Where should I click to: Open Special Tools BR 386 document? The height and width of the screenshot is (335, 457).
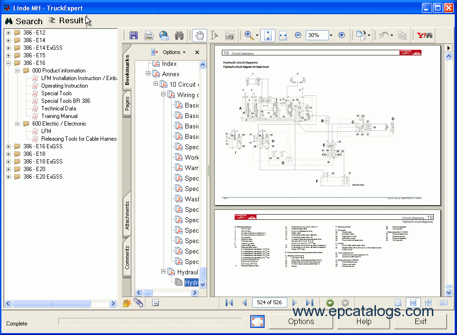tap(65, 101)
